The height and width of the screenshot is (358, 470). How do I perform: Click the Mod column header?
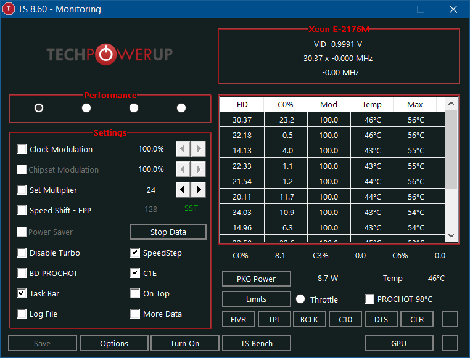(329, 105)
